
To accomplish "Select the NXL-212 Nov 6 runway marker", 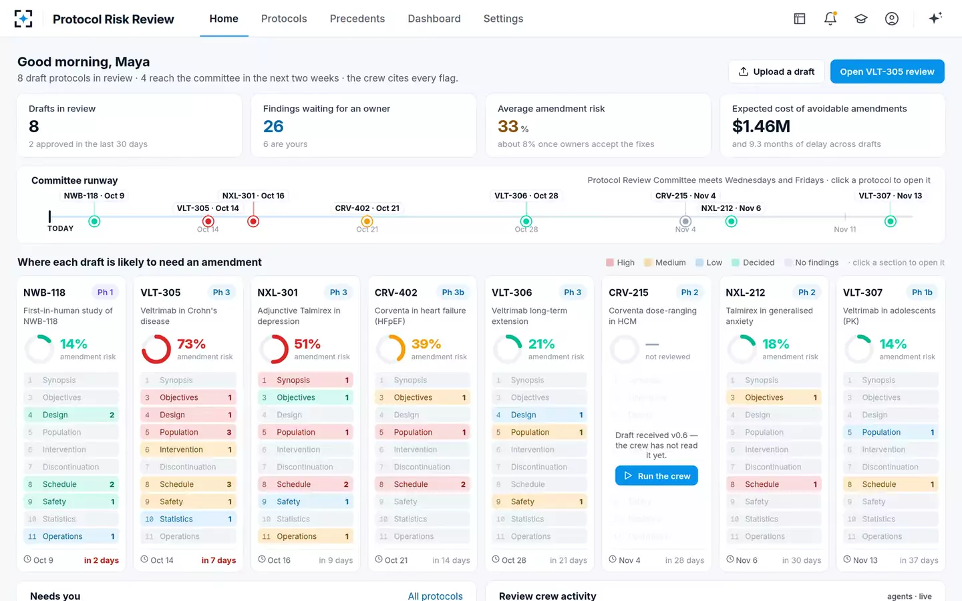I will pos(732,221).
